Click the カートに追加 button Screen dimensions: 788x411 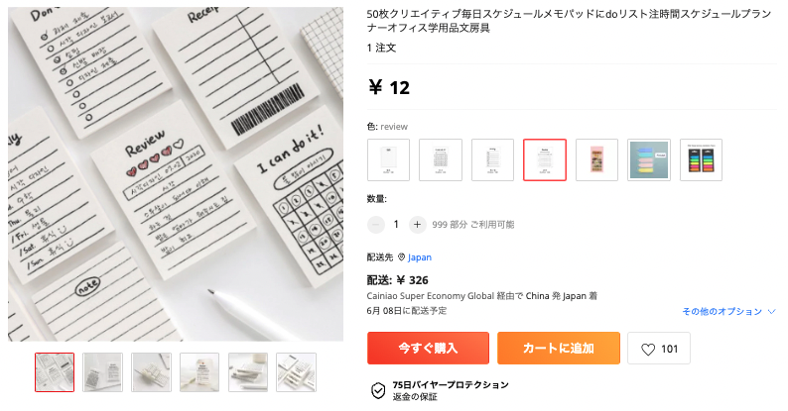click(x=559, y=348)
